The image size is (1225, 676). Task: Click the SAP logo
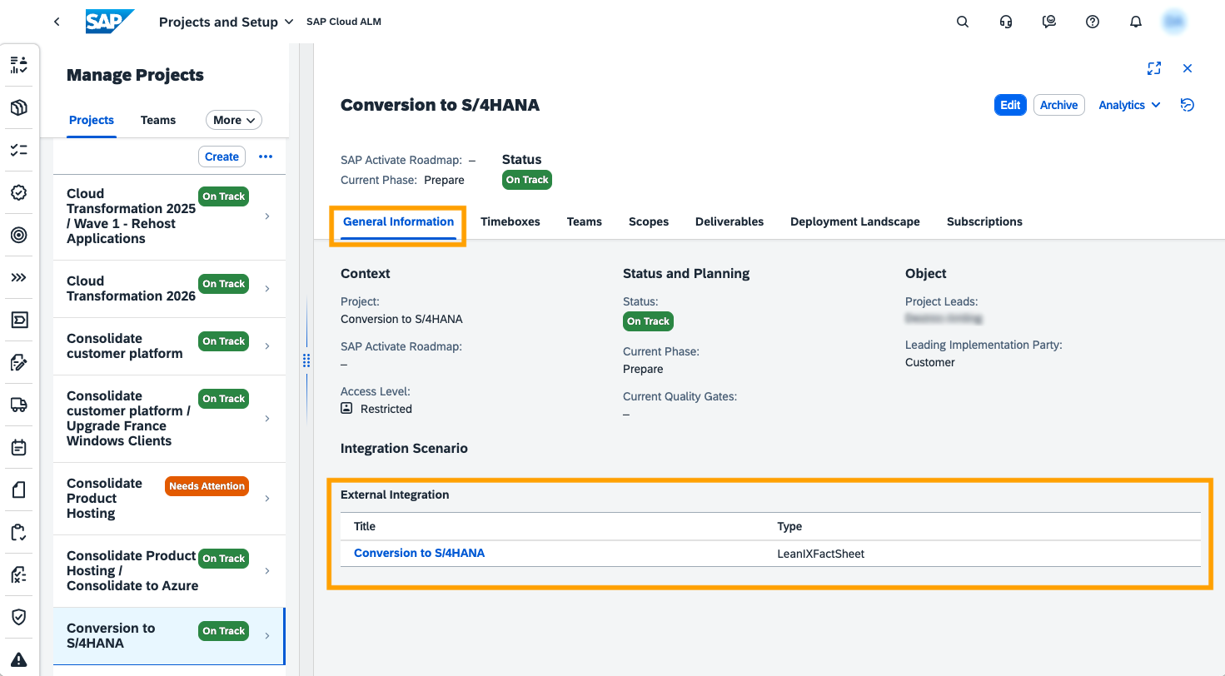(x=110, y=22)
